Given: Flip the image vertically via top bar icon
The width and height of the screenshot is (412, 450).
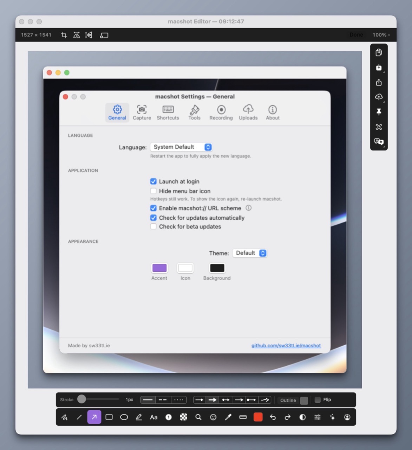Looking at the screenshot, I should pos(89,35).
